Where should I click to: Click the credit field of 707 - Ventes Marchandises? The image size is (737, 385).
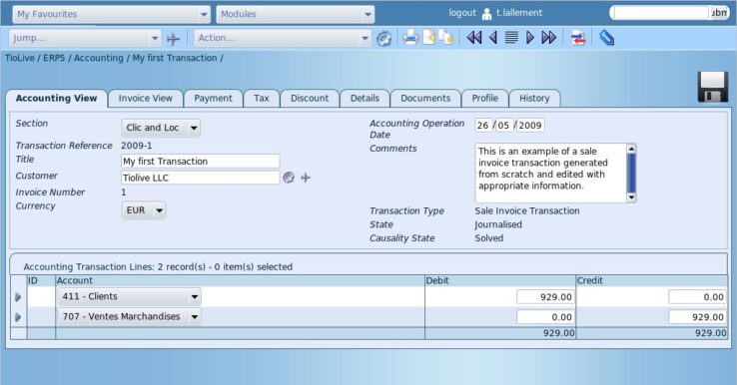[697, 317]
